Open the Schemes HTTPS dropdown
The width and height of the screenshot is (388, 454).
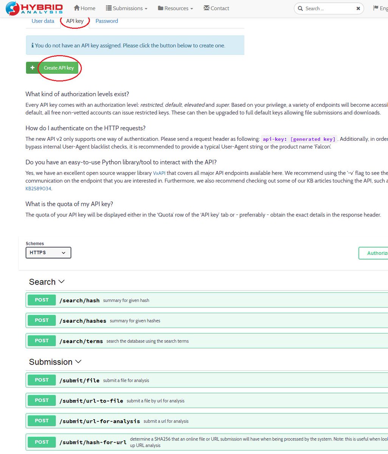[x=48, y=253]
